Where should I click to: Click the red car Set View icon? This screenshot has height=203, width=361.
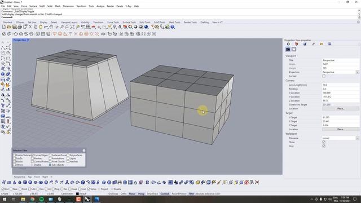point(93,27)
